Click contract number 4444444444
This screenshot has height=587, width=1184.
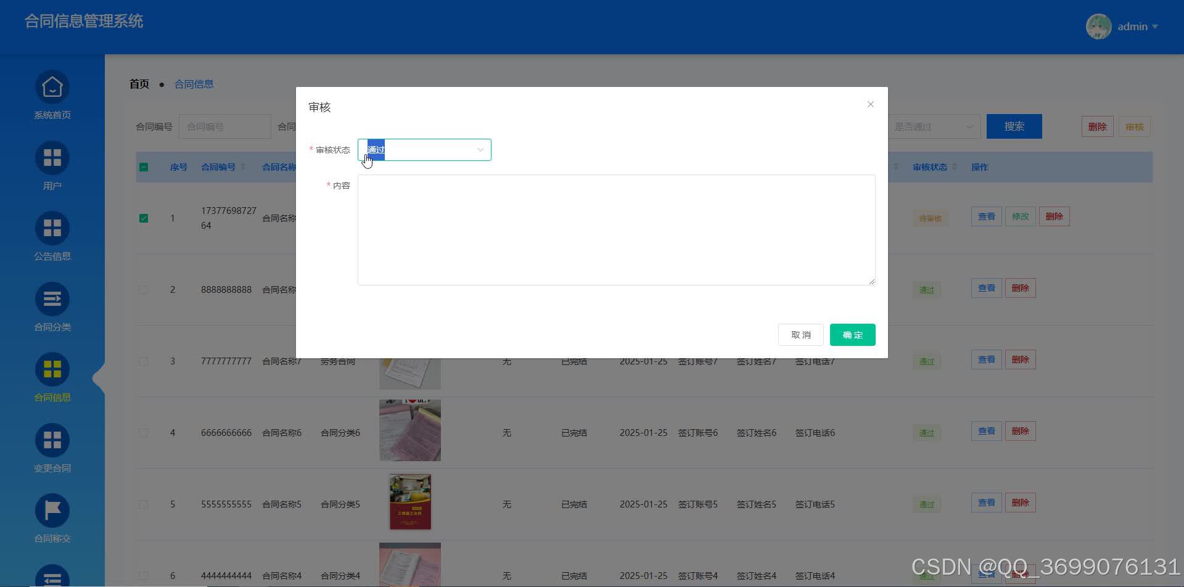point(226,576)
